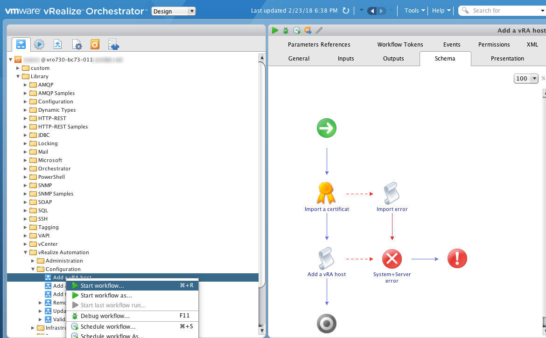Viewport: 546px width, 338px height.
Task: Refresh using the circular arrow icon
Action: pos(346,11)
